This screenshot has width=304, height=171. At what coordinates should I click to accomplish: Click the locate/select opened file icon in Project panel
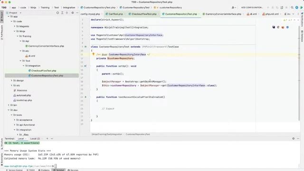57,13
